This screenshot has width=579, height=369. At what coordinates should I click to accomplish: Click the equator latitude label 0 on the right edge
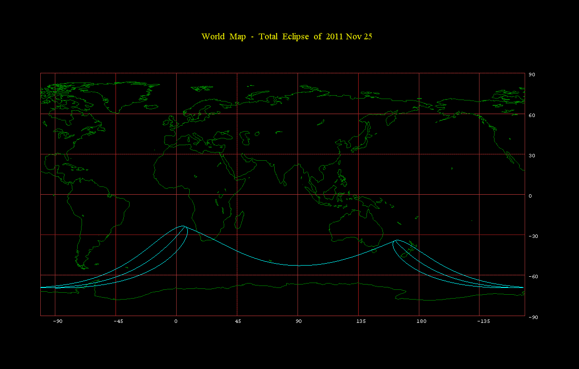(x=530, y=196)
